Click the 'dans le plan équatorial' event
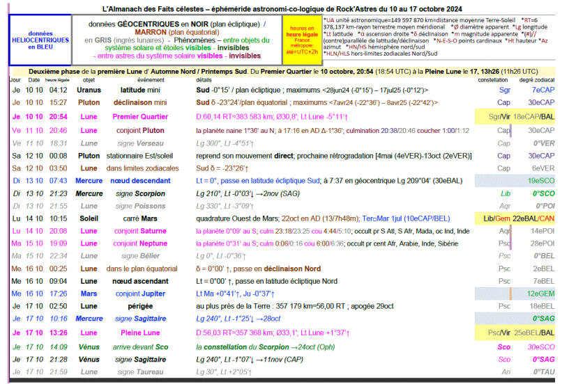 [x=142, y=269]
